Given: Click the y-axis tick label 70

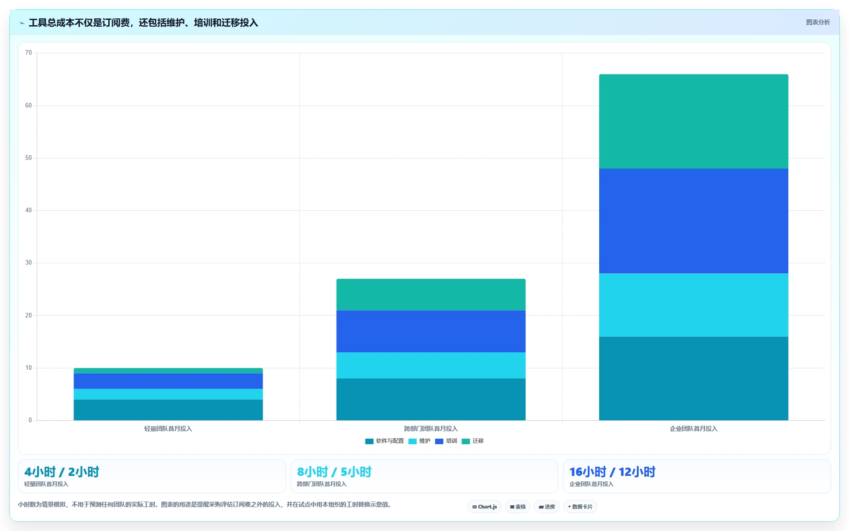Looking at the screenshot, I should [x=28, y=53].
